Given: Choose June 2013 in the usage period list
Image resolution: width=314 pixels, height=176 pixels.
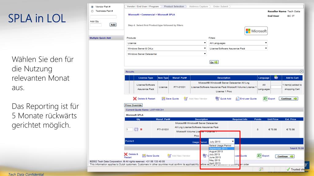Looking at the screenshot, I should pos(221,157).
